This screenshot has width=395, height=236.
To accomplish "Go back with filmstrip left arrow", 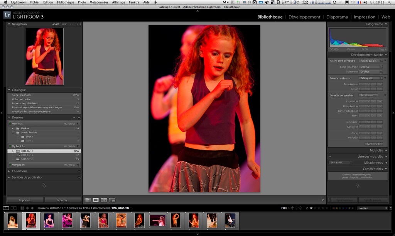I will pyautogui.click(x=27, y=208).
